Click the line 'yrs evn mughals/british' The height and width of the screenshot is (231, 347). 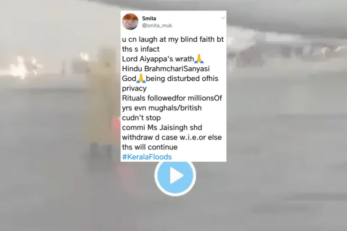click(x=162, y=108)
